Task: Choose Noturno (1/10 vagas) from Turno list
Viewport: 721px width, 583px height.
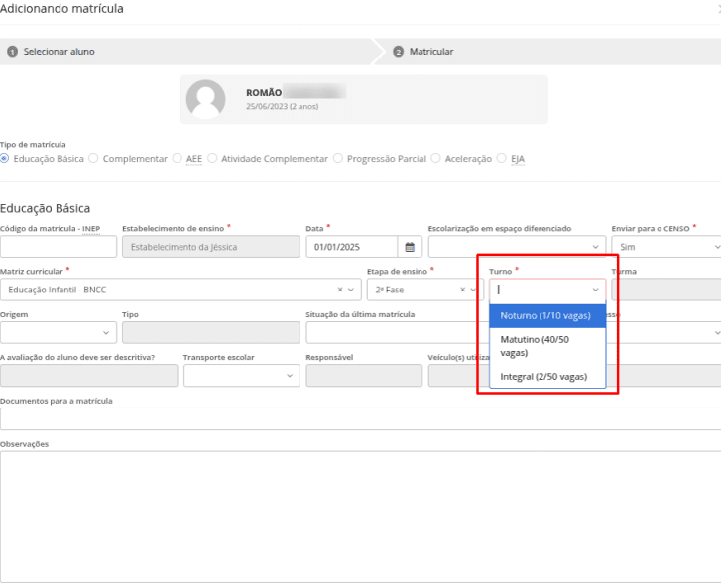Action: [x=546, y=316]
